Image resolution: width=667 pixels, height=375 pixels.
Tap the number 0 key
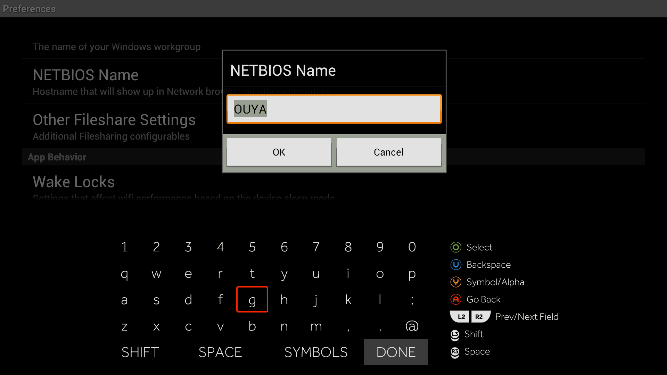point(412,247)
